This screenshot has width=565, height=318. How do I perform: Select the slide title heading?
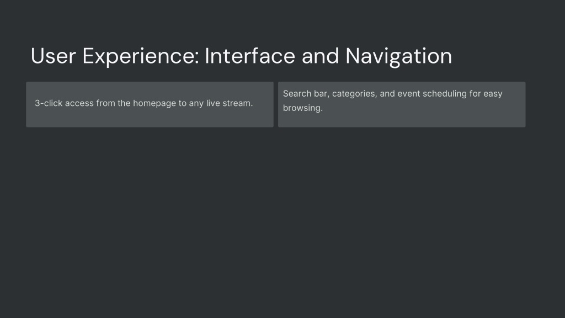(242, 56)
